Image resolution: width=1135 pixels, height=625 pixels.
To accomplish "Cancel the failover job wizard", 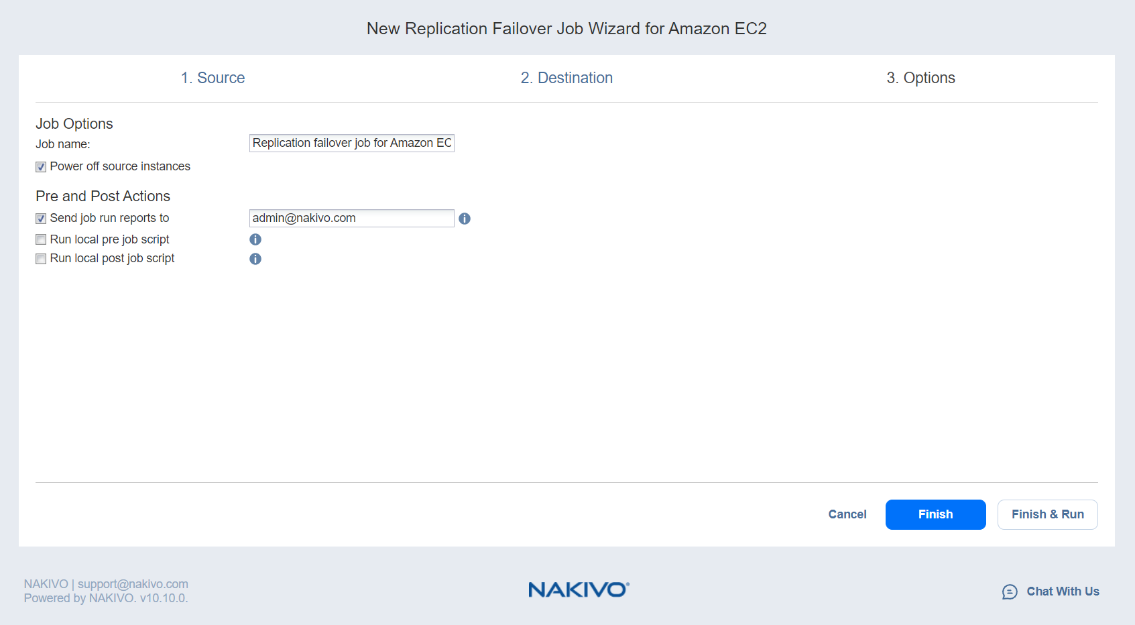I will coord(847,514).
